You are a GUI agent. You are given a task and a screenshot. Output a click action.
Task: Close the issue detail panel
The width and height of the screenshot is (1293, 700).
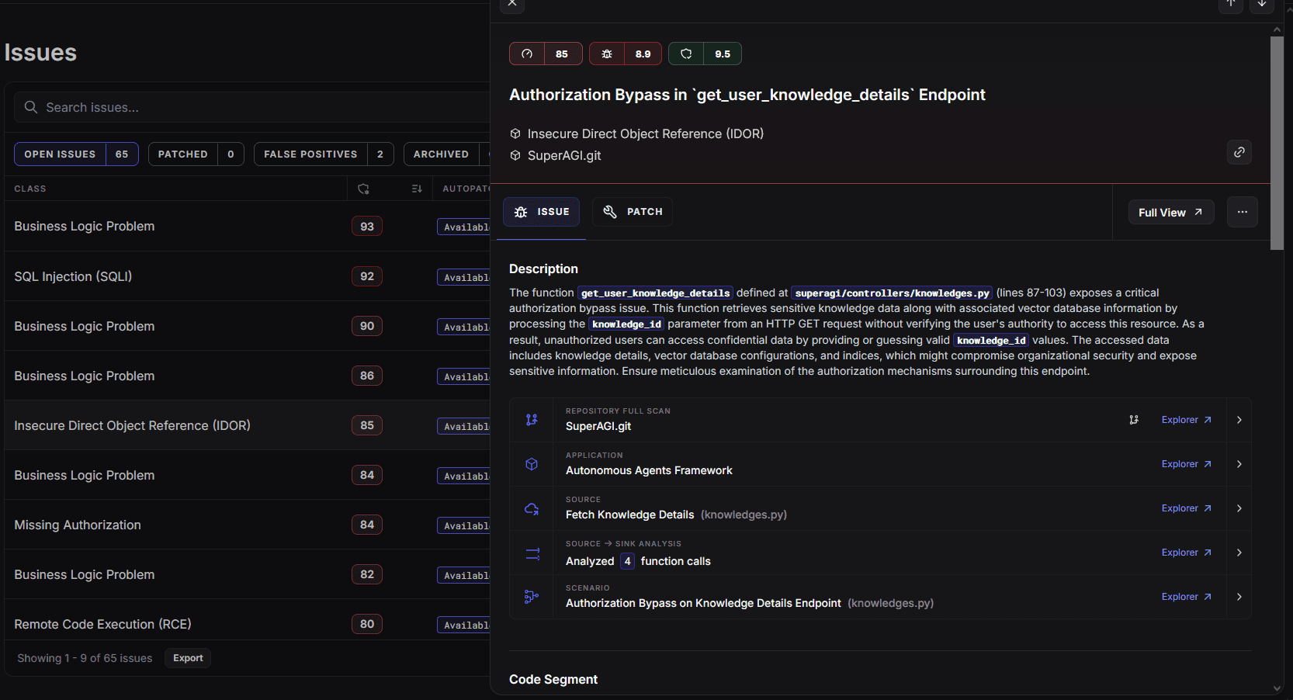coord(512,4)
